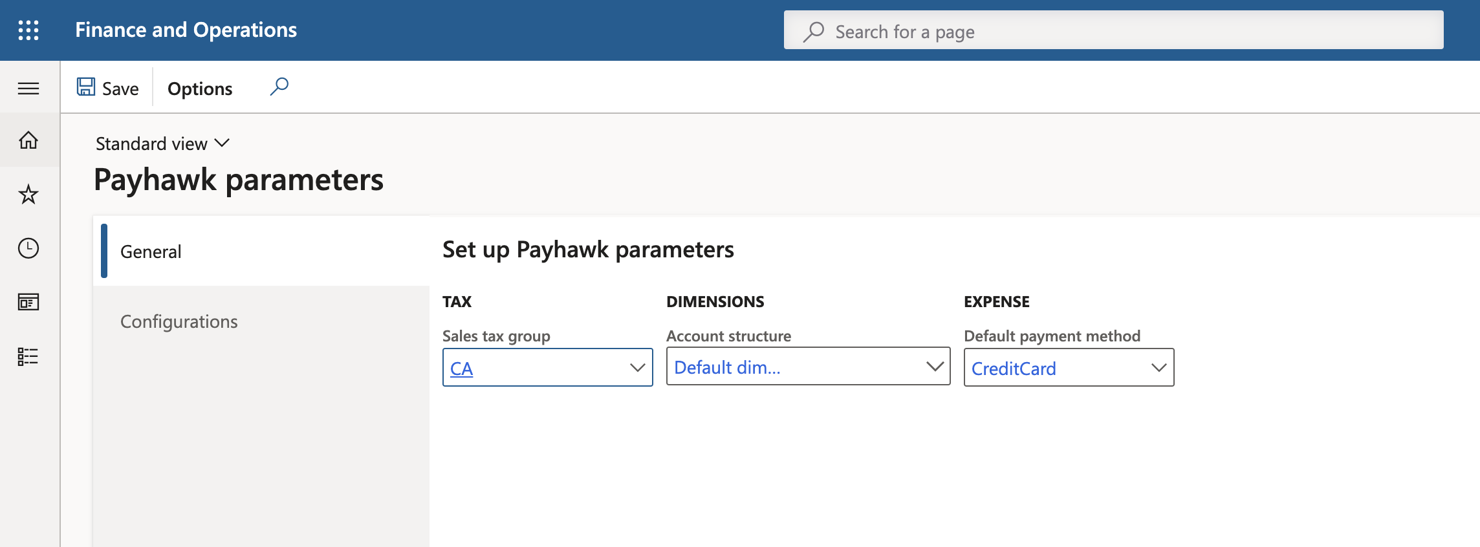Click the Save disk icon
Image resolution: width=1480 pixels, height=547 pixels.
click(86, 87)
